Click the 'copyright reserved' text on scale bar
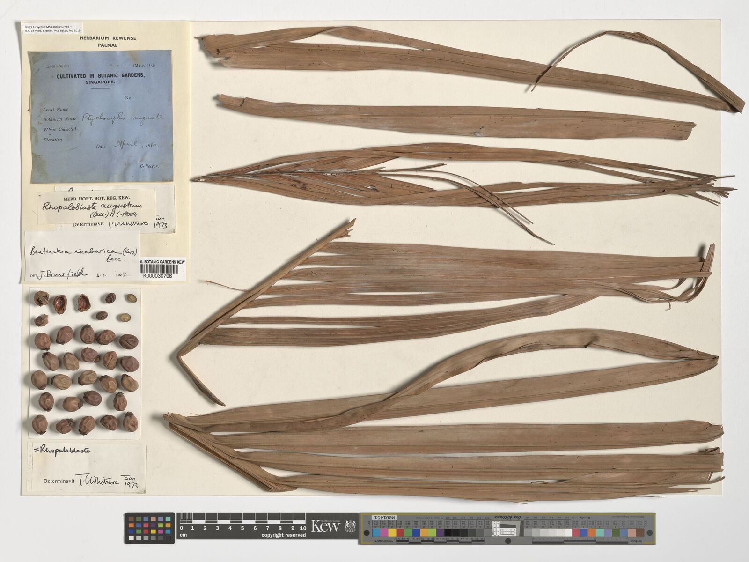The height and width of the screenshot is (562, 749). [x=283, y=535]
